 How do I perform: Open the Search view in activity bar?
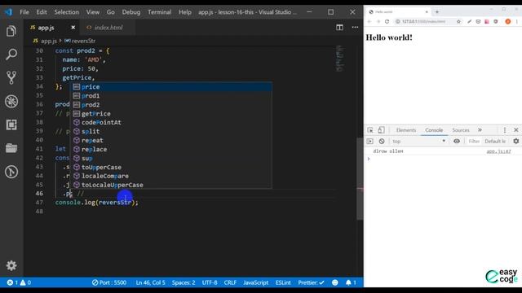(x=11, y=55)
